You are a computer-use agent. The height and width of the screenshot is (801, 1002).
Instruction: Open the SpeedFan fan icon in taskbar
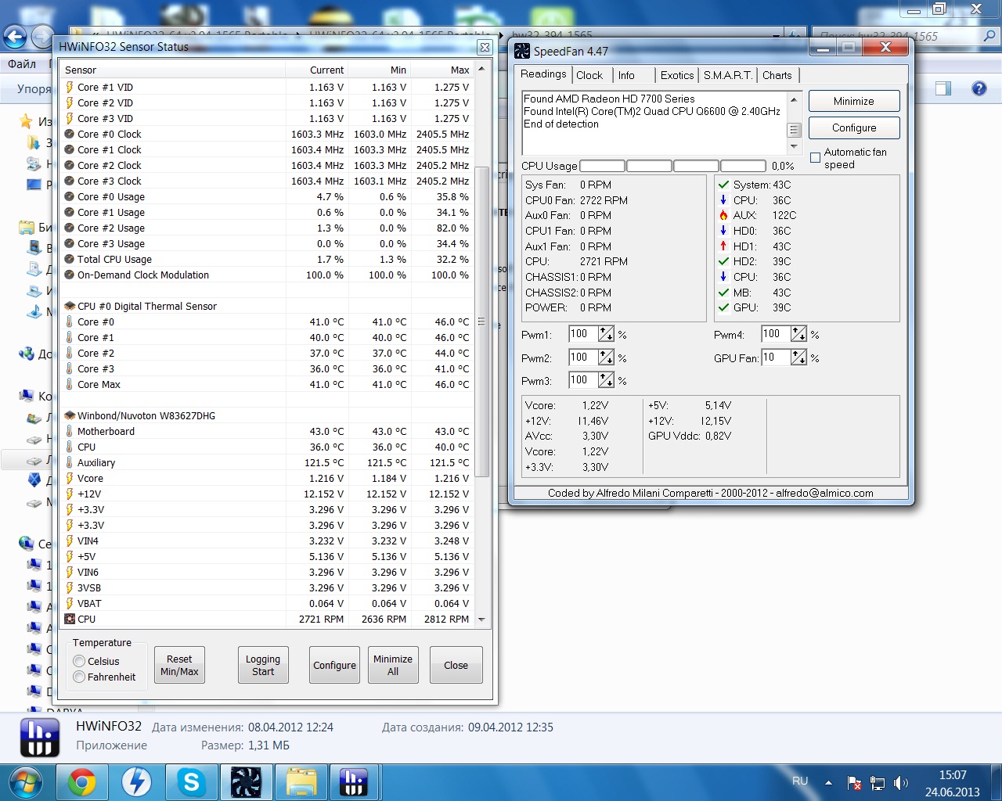pyautogui.click(x=246, y=781)
